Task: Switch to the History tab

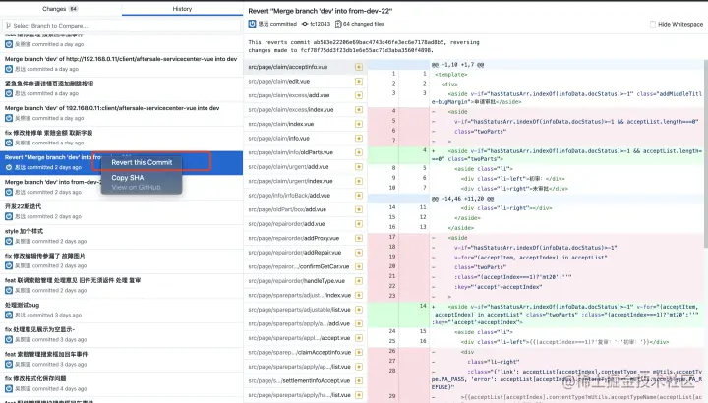Action: pyautogui.click(x=182, y=9)
